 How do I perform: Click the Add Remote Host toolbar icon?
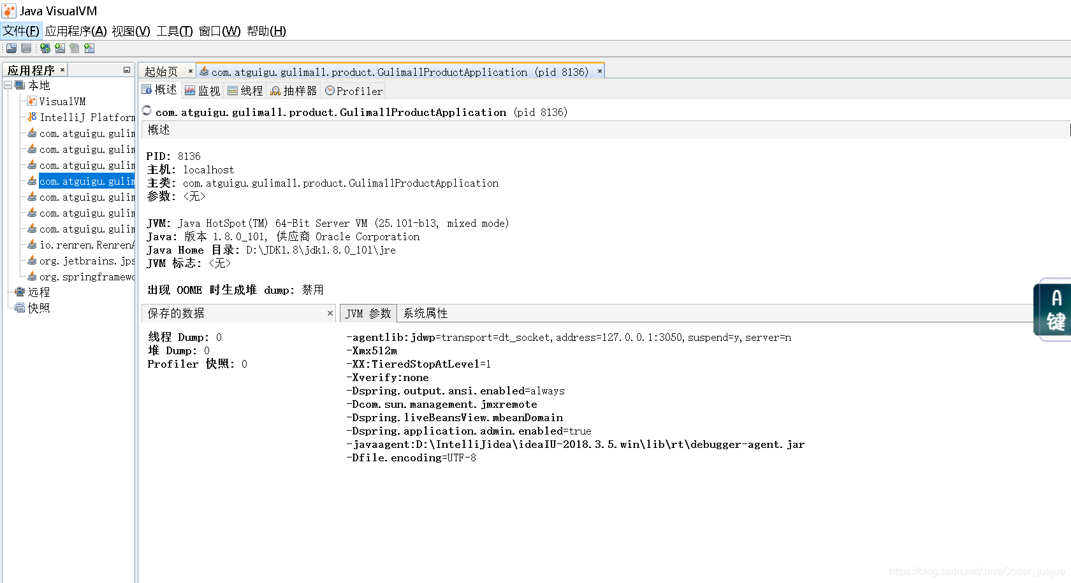coord(45,48)
